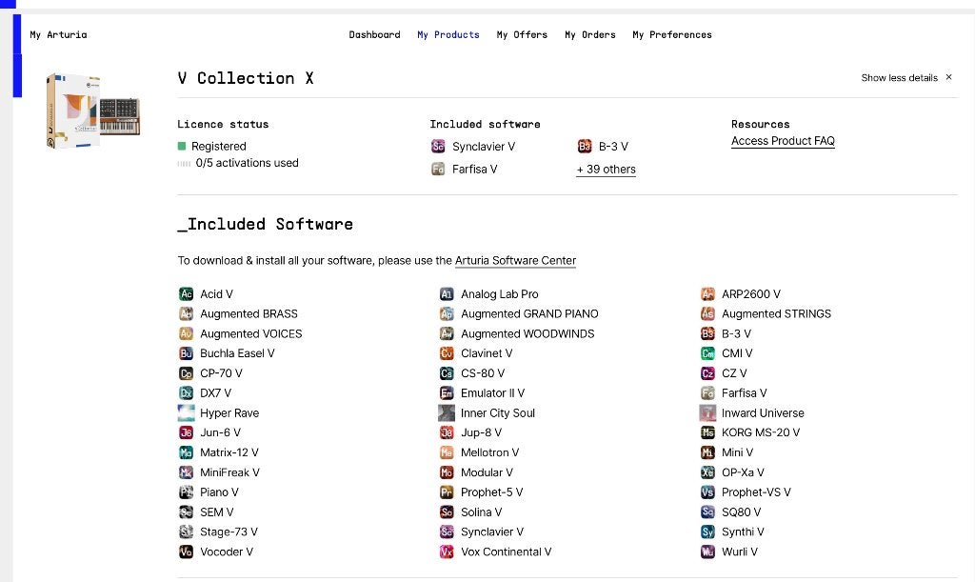Close the details with the X icon
Image resolution: width=975 pixels, height=582 pixels.
[x=949, y=77]
